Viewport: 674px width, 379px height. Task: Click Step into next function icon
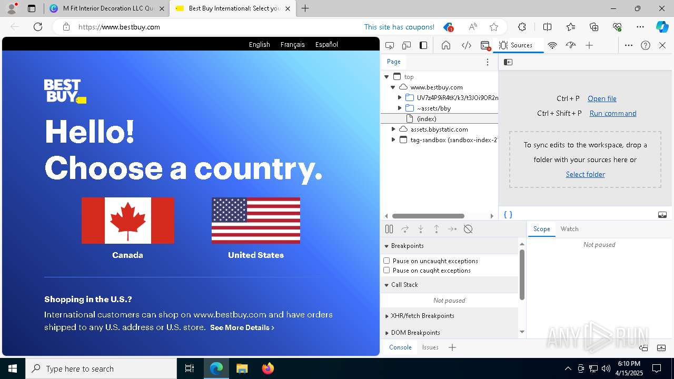click(421, 229)
